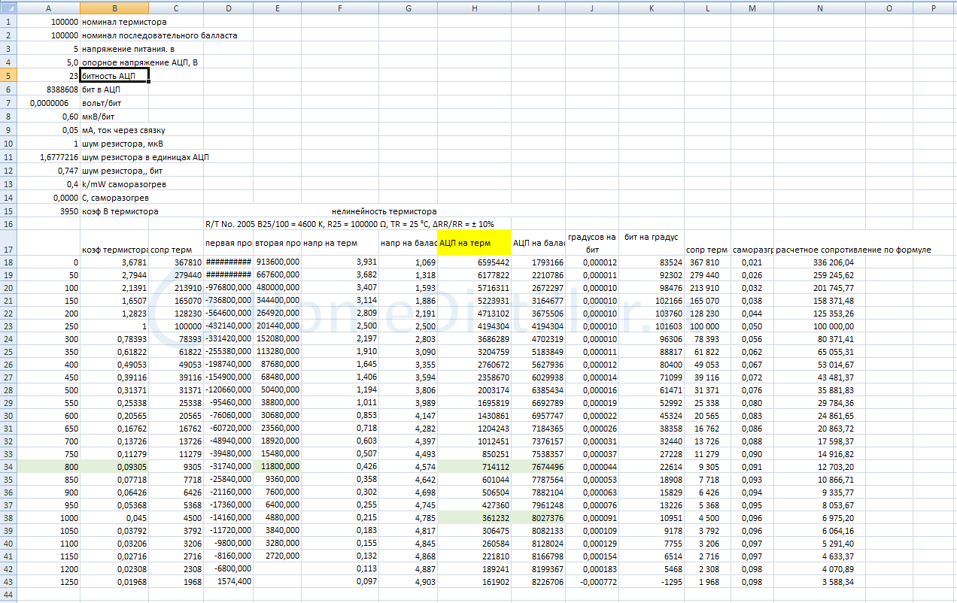Select the cell showing 100 000,00 in column N
The image size is (957, 603).
tap(828, 326)
